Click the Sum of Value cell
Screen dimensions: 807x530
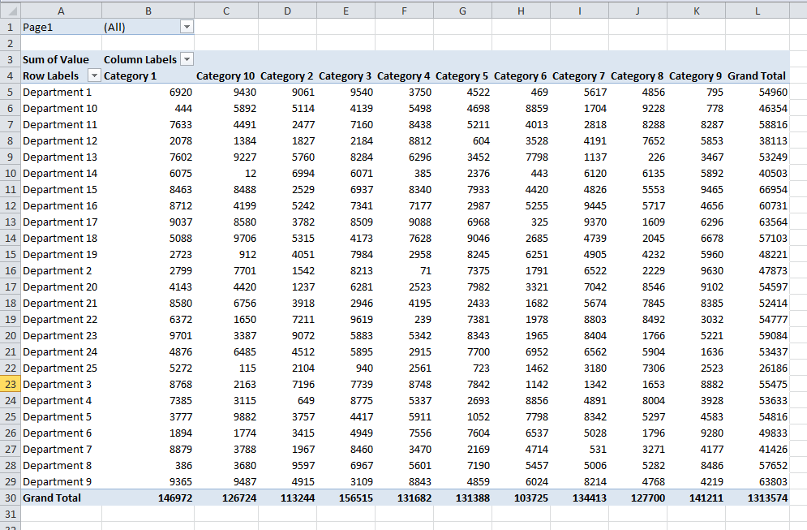[56, 59]
